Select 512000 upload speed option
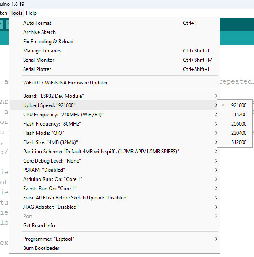Viewport: 254px width, 257px height. pos(238,142)
